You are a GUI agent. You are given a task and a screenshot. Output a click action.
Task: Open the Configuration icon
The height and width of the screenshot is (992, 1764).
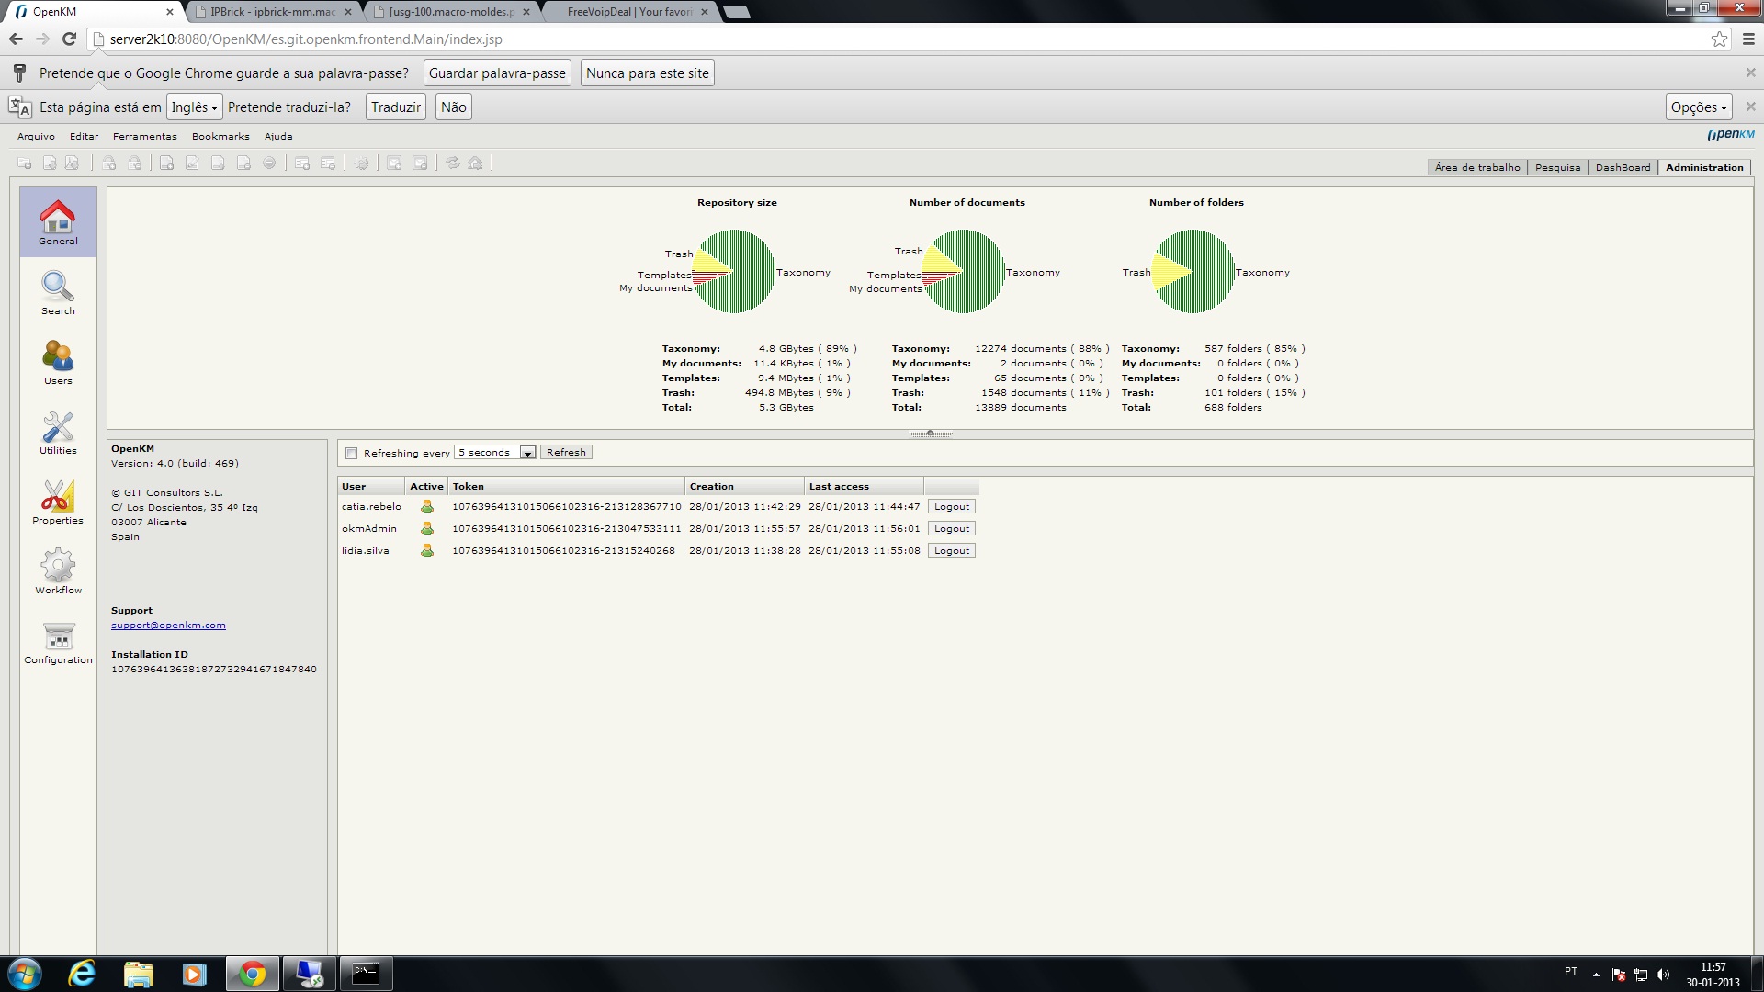pyautogui.click(x=58, y=640)
